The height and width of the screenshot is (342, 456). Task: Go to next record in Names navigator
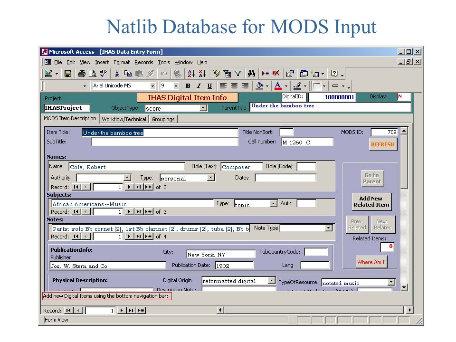click(x=129, y=187)
